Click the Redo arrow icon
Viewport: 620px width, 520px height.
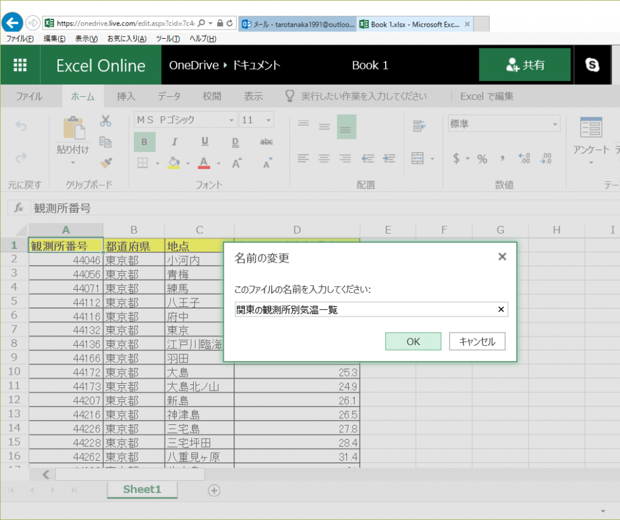pyautogui.click(x=21, y=158)
